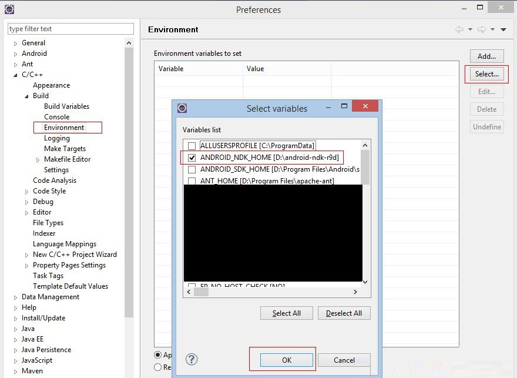
Task: Enable the ANDROID_SDK_HOME checkbox
Action: (192, 169)
